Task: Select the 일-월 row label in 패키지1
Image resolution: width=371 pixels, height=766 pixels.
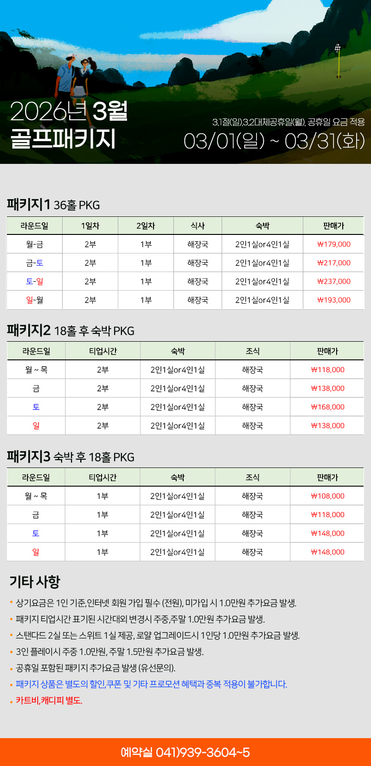Action: 35,300
